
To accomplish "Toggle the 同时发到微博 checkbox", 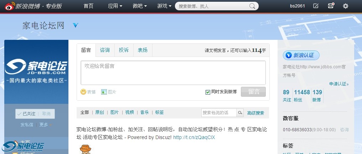I will [x=208, y=92].
